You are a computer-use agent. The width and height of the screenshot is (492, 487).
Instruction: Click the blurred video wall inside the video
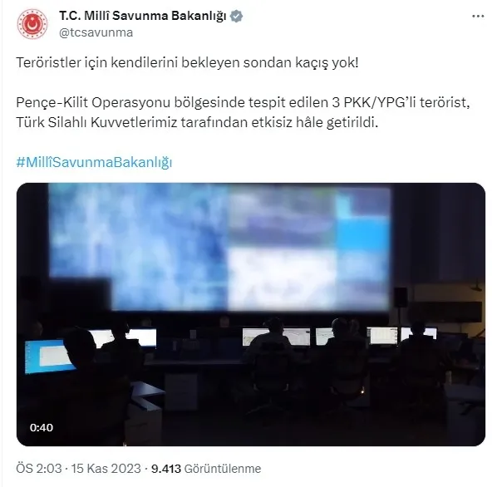click(219, 247)
